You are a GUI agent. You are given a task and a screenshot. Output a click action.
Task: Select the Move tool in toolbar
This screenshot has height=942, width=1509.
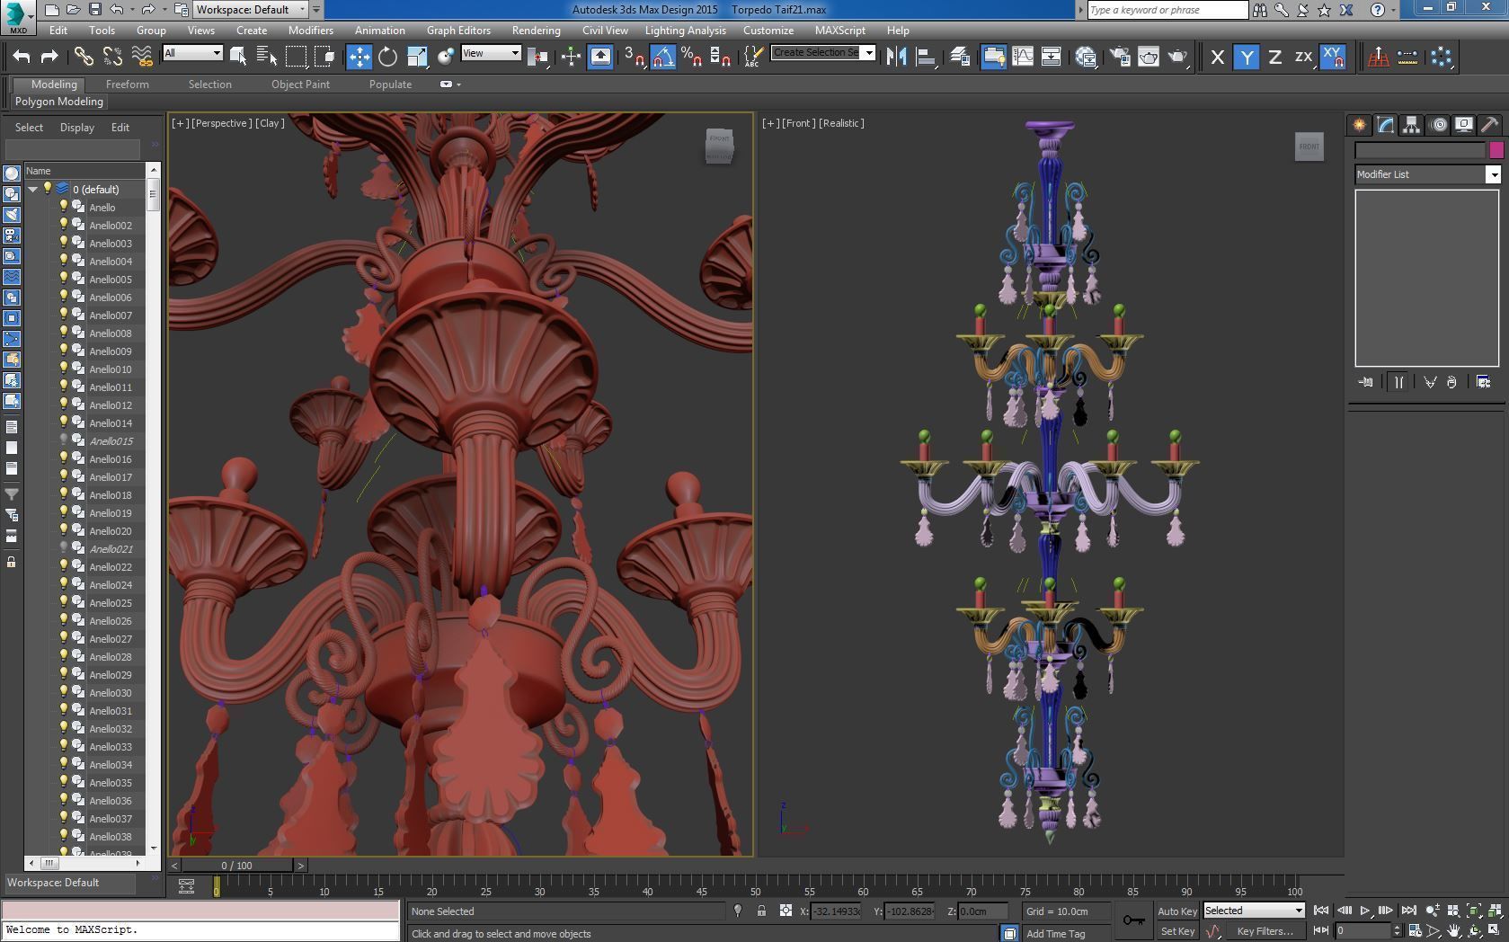point(359,57)
